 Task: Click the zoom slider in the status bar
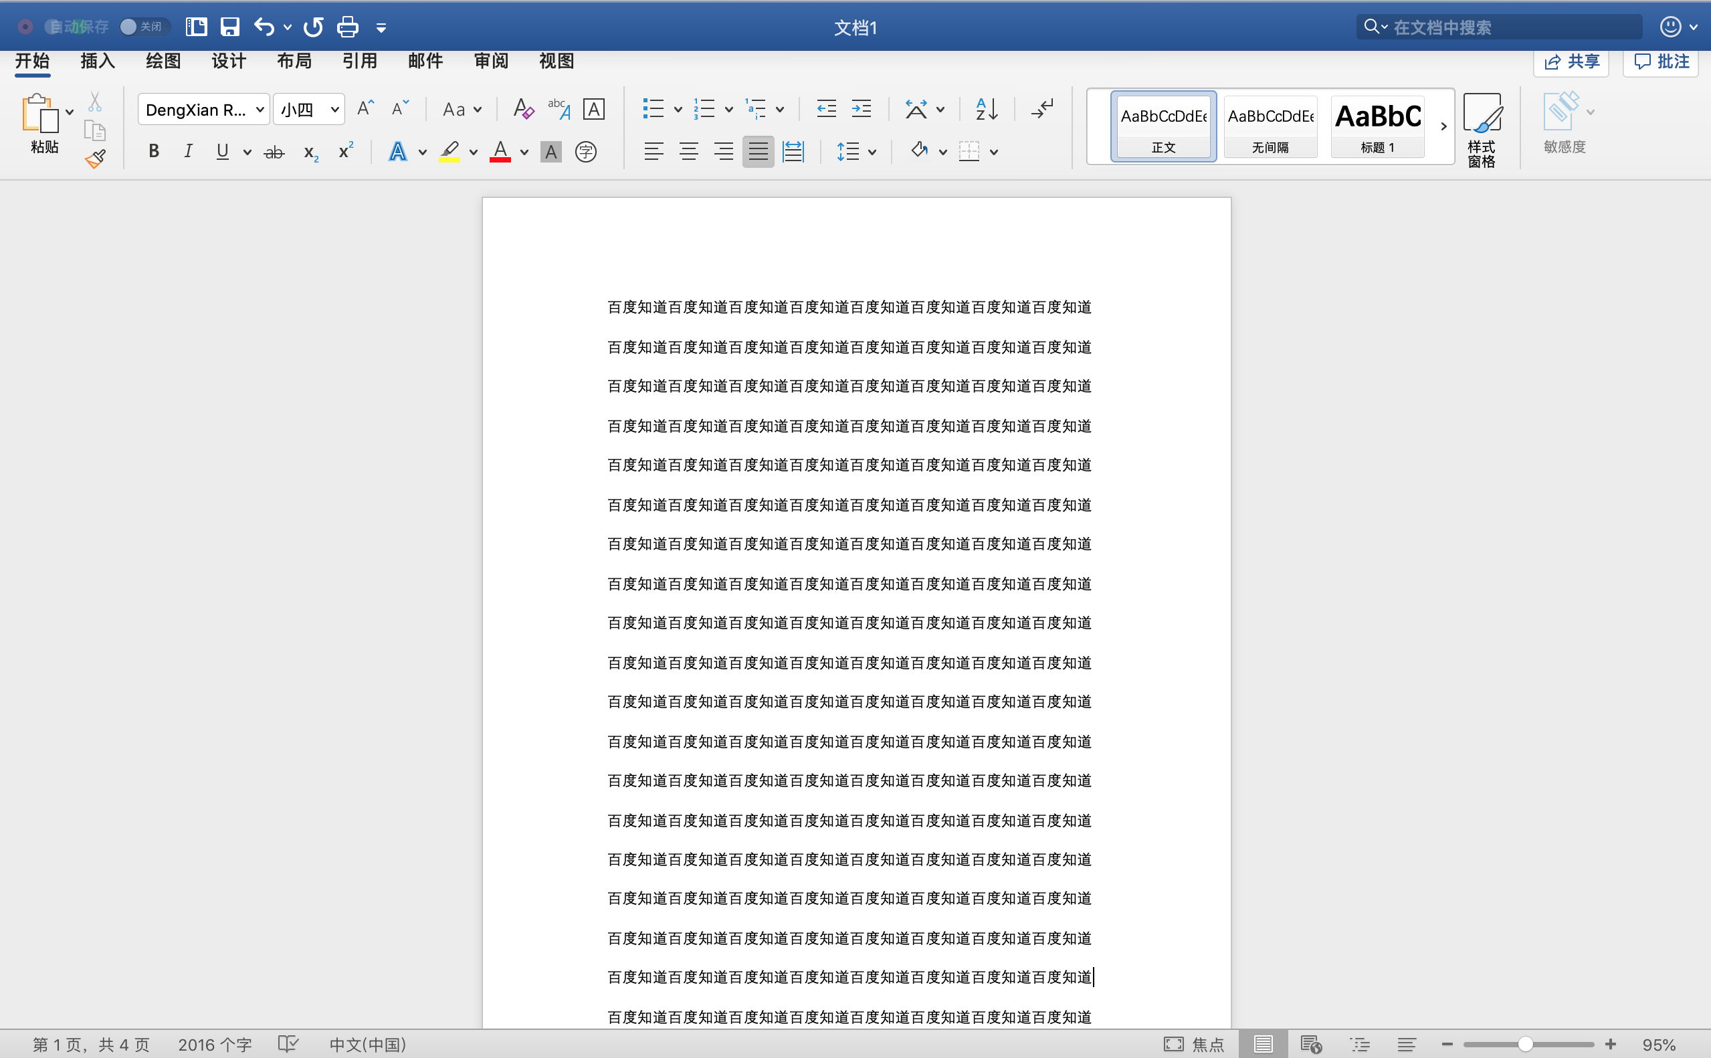click(x=1526, y=1045)
